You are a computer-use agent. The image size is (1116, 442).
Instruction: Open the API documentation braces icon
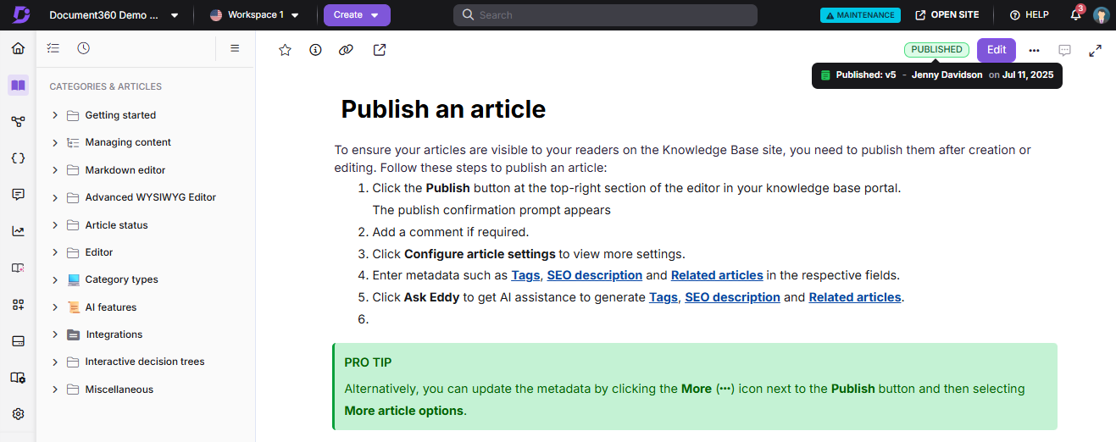pyautogui.click(x=18, y=157)
